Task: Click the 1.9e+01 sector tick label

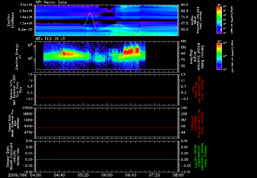Action: pos(26,17)
